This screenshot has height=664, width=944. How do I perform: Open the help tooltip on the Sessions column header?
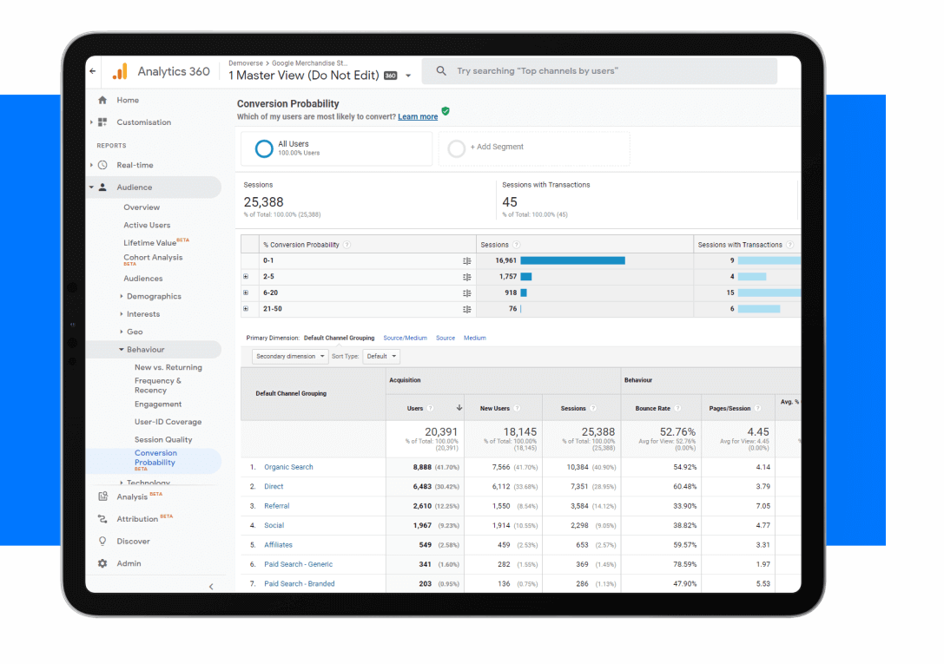pos(516,245)
